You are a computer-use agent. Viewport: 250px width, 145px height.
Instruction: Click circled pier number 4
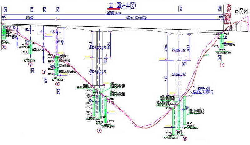click(57, 84)
